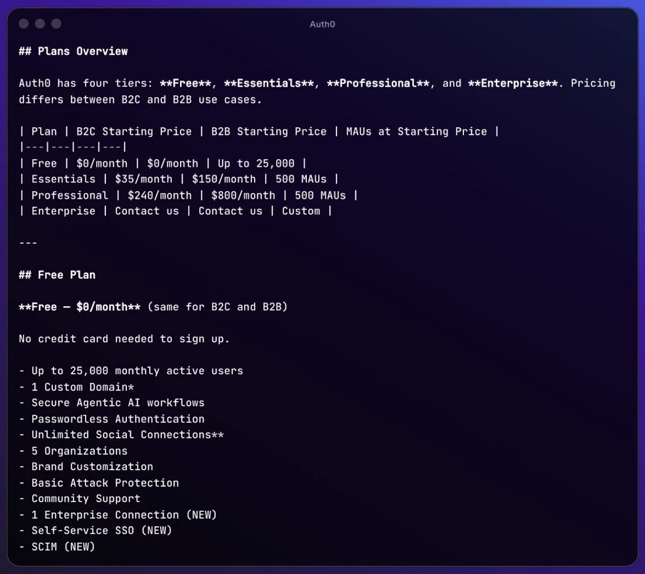The height and width of the screenshot is (574, 645).
Task: Click the 'B2C Starting Price' table header
Action: point(134,132)
